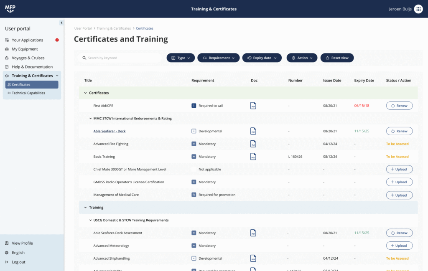Click the search magnifier icon
Image resolution: width=428 pixels, height=271 pixels.
[x=84, y=58]
